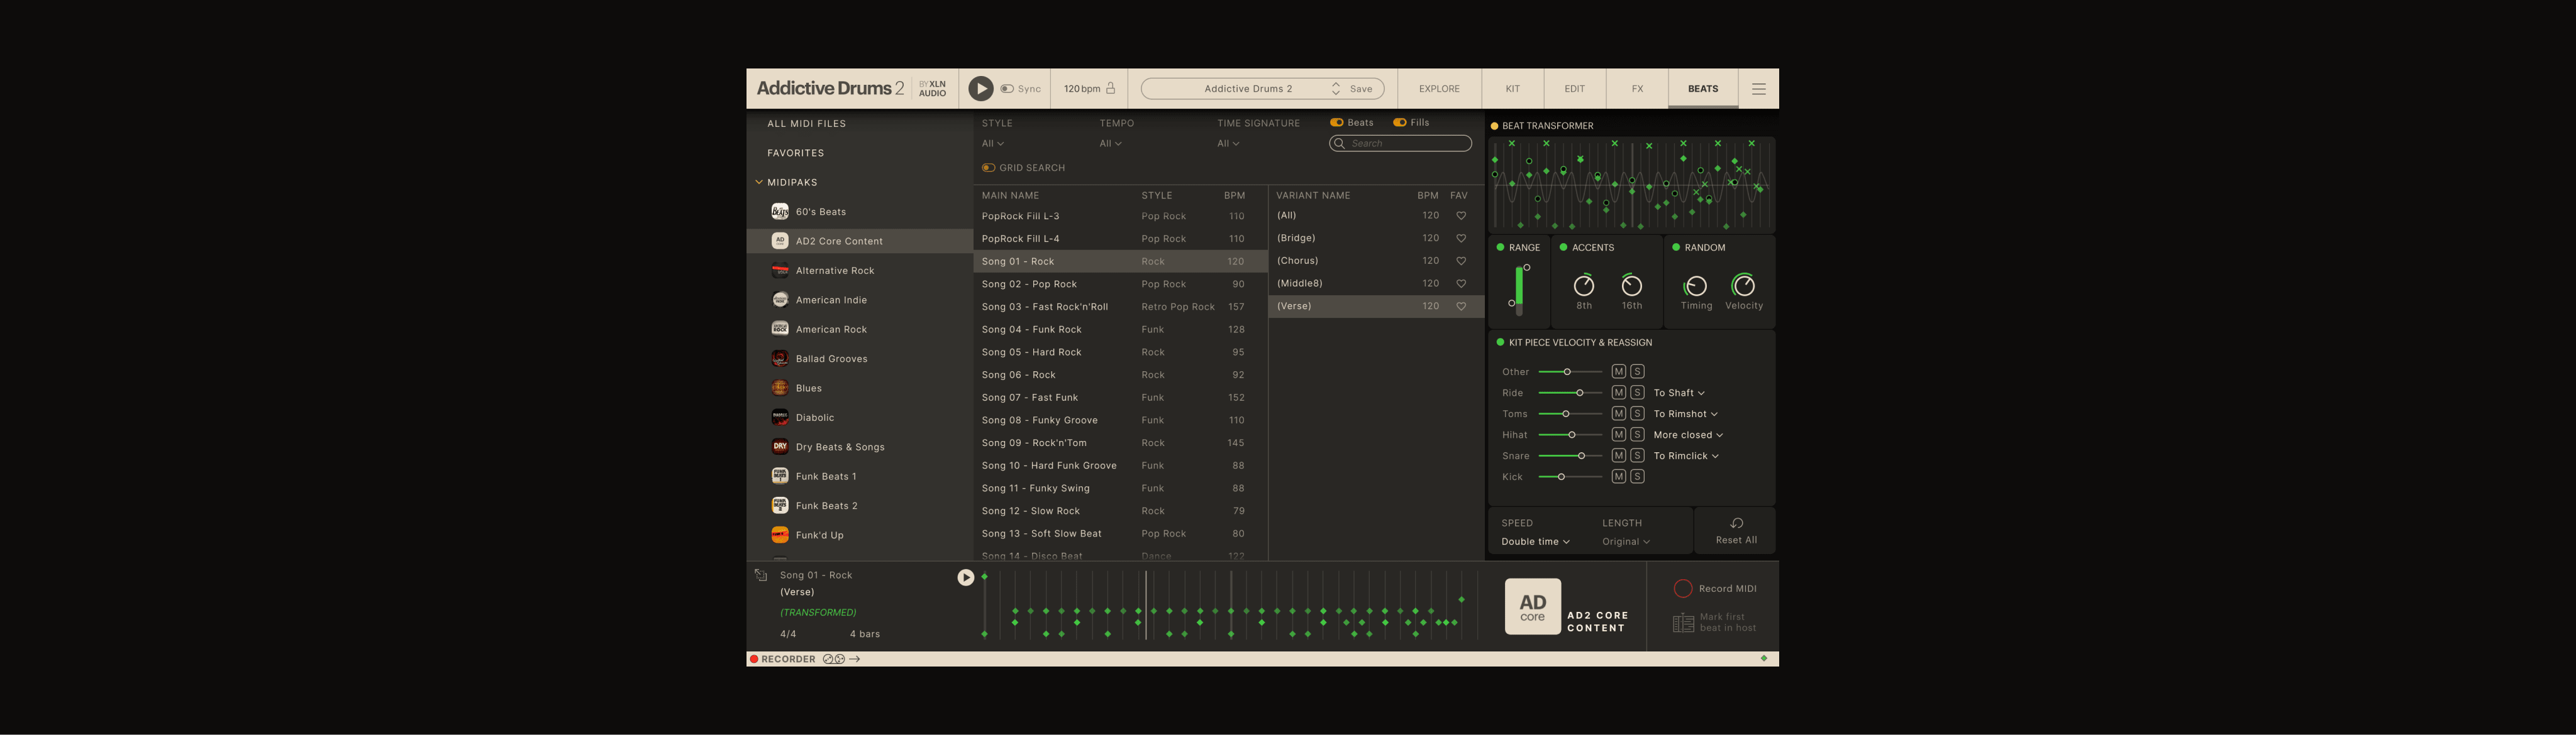Viewport: 2576px width, 735px height.
Task: Click the Velocity random knob
Action: [x=1743, y=286]
